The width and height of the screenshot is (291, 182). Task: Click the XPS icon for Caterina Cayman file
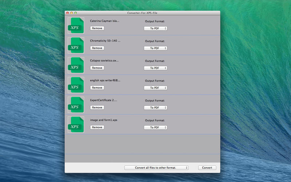(x=76, y=25)
